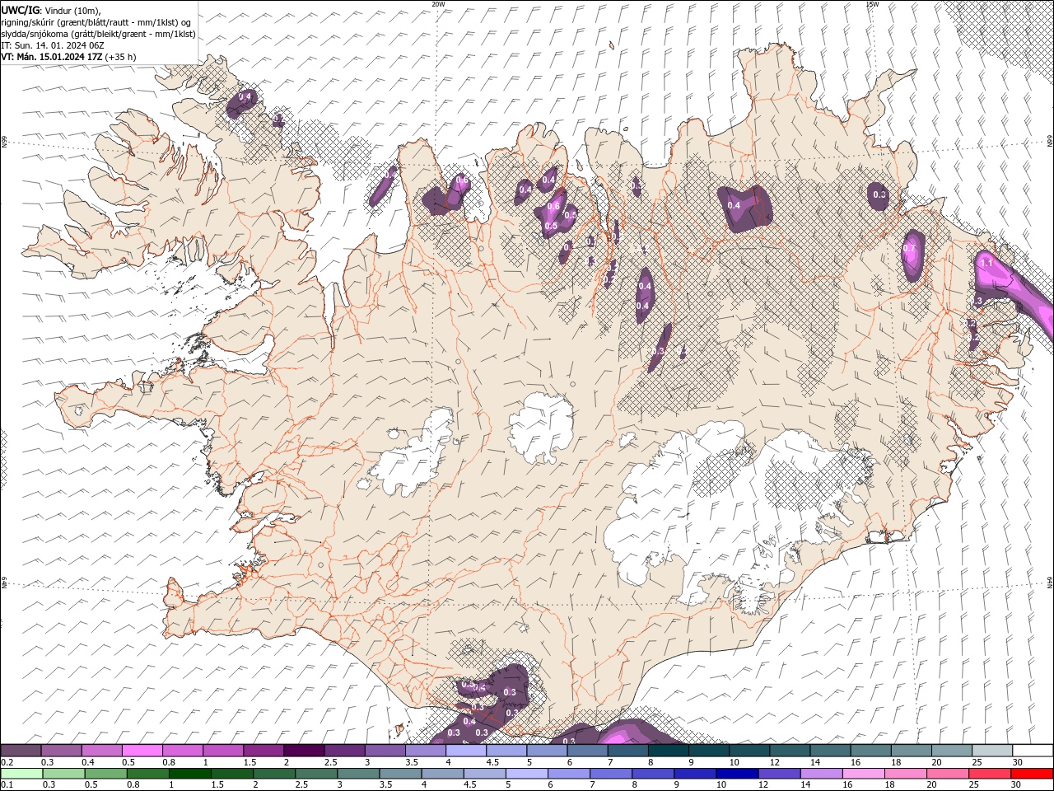1054x791 pixels.
Task: Click the pale grey top legend swatch labeled 25
Action: click(993, 751)
